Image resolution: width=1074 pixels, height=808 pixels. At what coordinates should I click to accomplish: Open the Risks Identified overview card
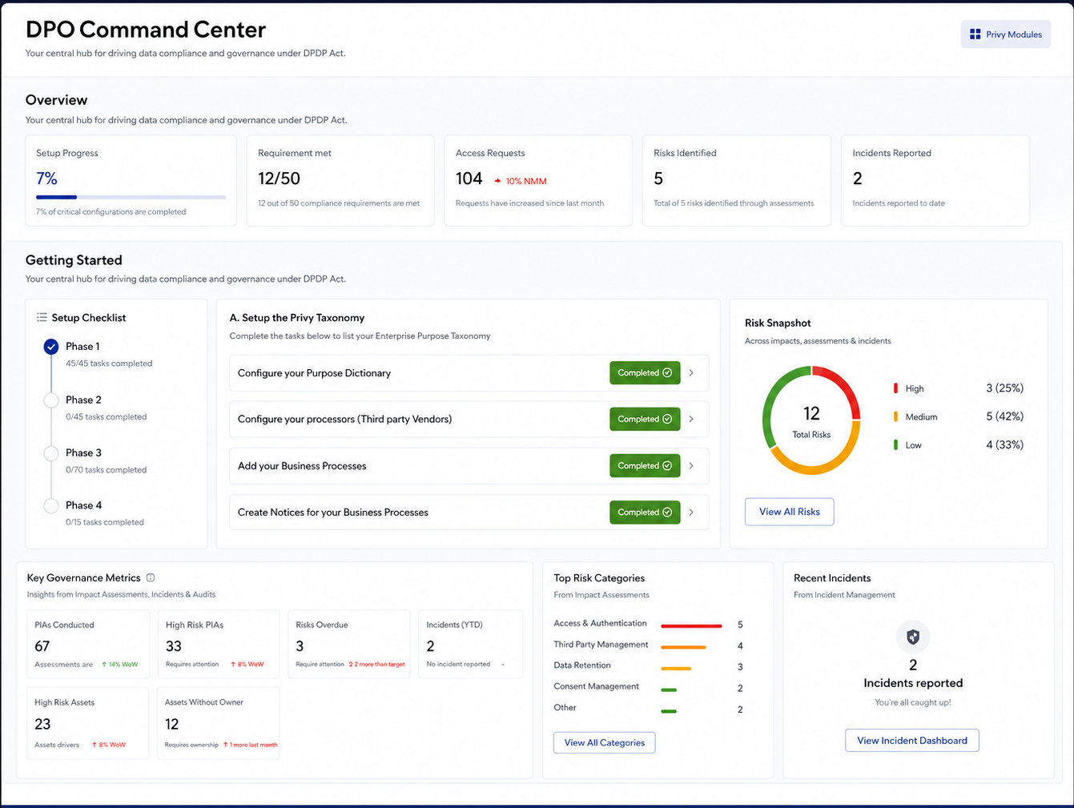pos(736,180)
